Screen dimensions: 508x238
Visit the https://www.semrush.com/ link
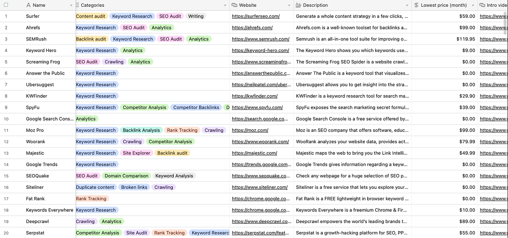(x=261, y=39)
